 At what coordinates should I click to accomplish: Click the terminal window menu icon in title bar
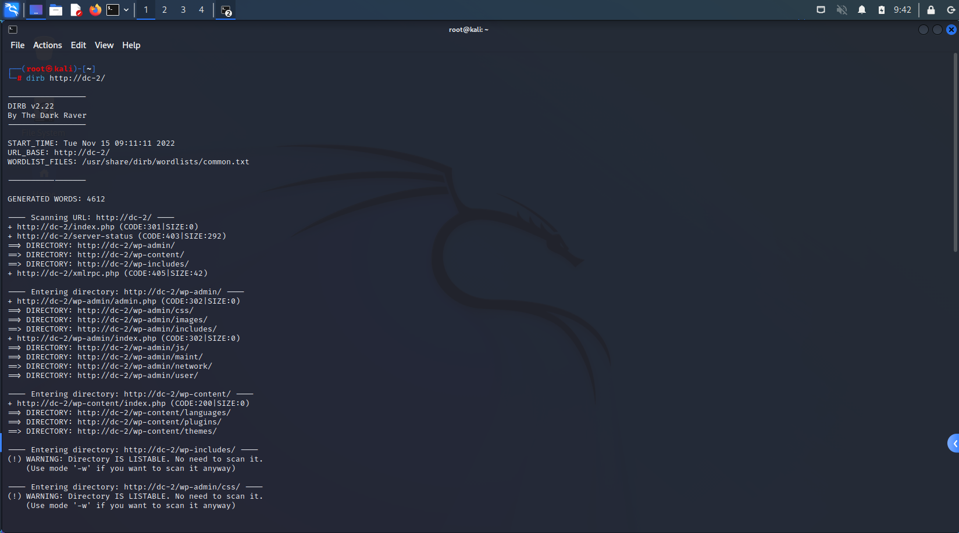tap(13, 30)
